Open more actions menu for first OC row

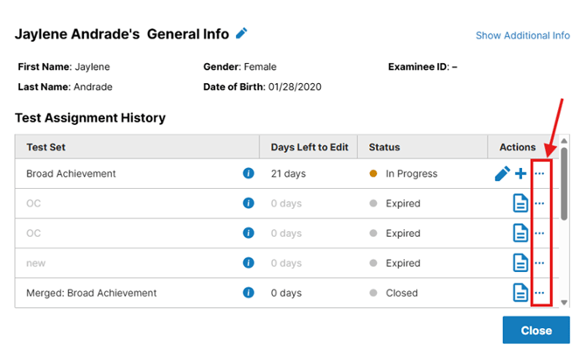click(540, 204)
